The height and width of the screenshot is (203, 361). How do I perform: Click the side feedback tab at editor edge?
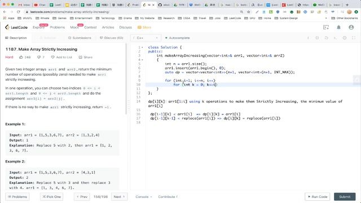(x=357, y=80)
